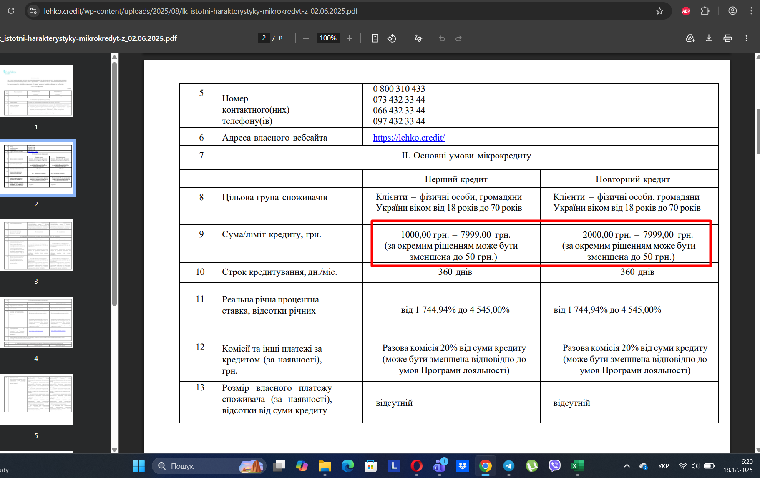The height and width of the screenshot is (478, 760).
Task: Open the https://lehko.credit/ link
Action: (409, 138)
